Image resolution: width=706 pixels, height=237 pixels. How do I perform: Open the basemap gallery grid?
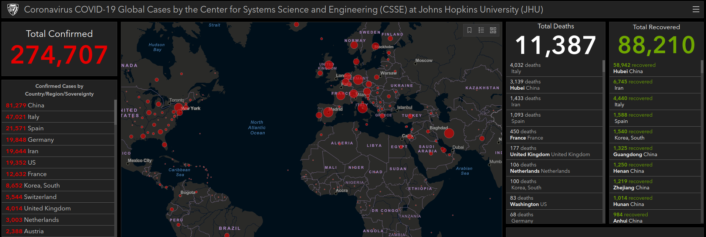493,30
